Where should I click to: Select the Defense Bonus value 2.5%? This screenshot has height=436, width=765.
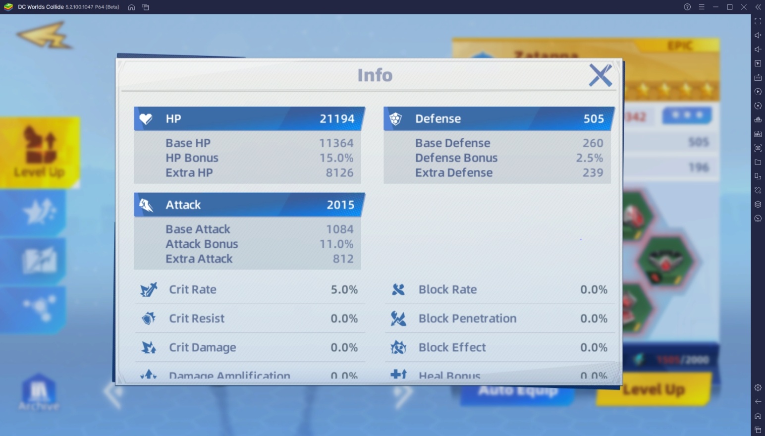coord(590,158)
